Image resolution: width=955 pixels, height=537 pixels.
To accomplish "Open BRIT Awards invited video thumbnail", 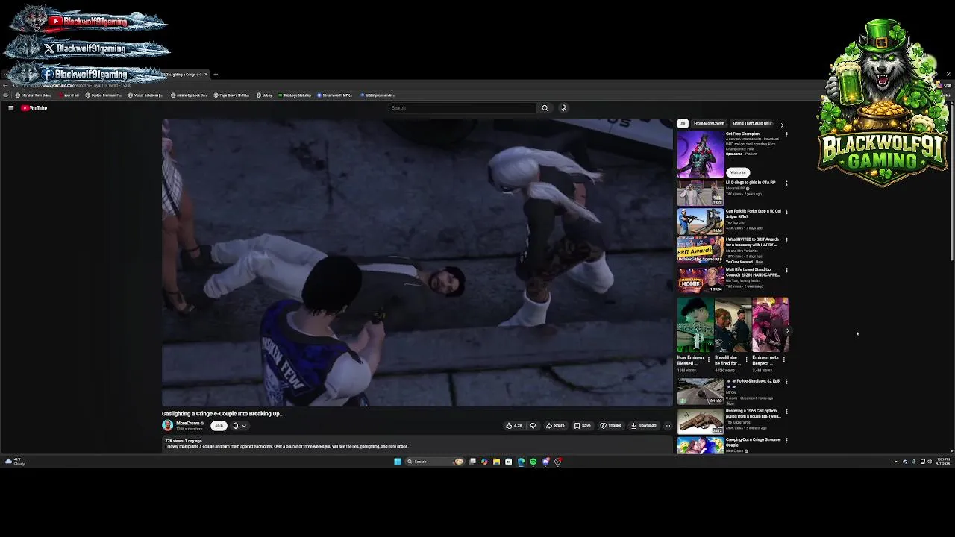I will point(701,251).
